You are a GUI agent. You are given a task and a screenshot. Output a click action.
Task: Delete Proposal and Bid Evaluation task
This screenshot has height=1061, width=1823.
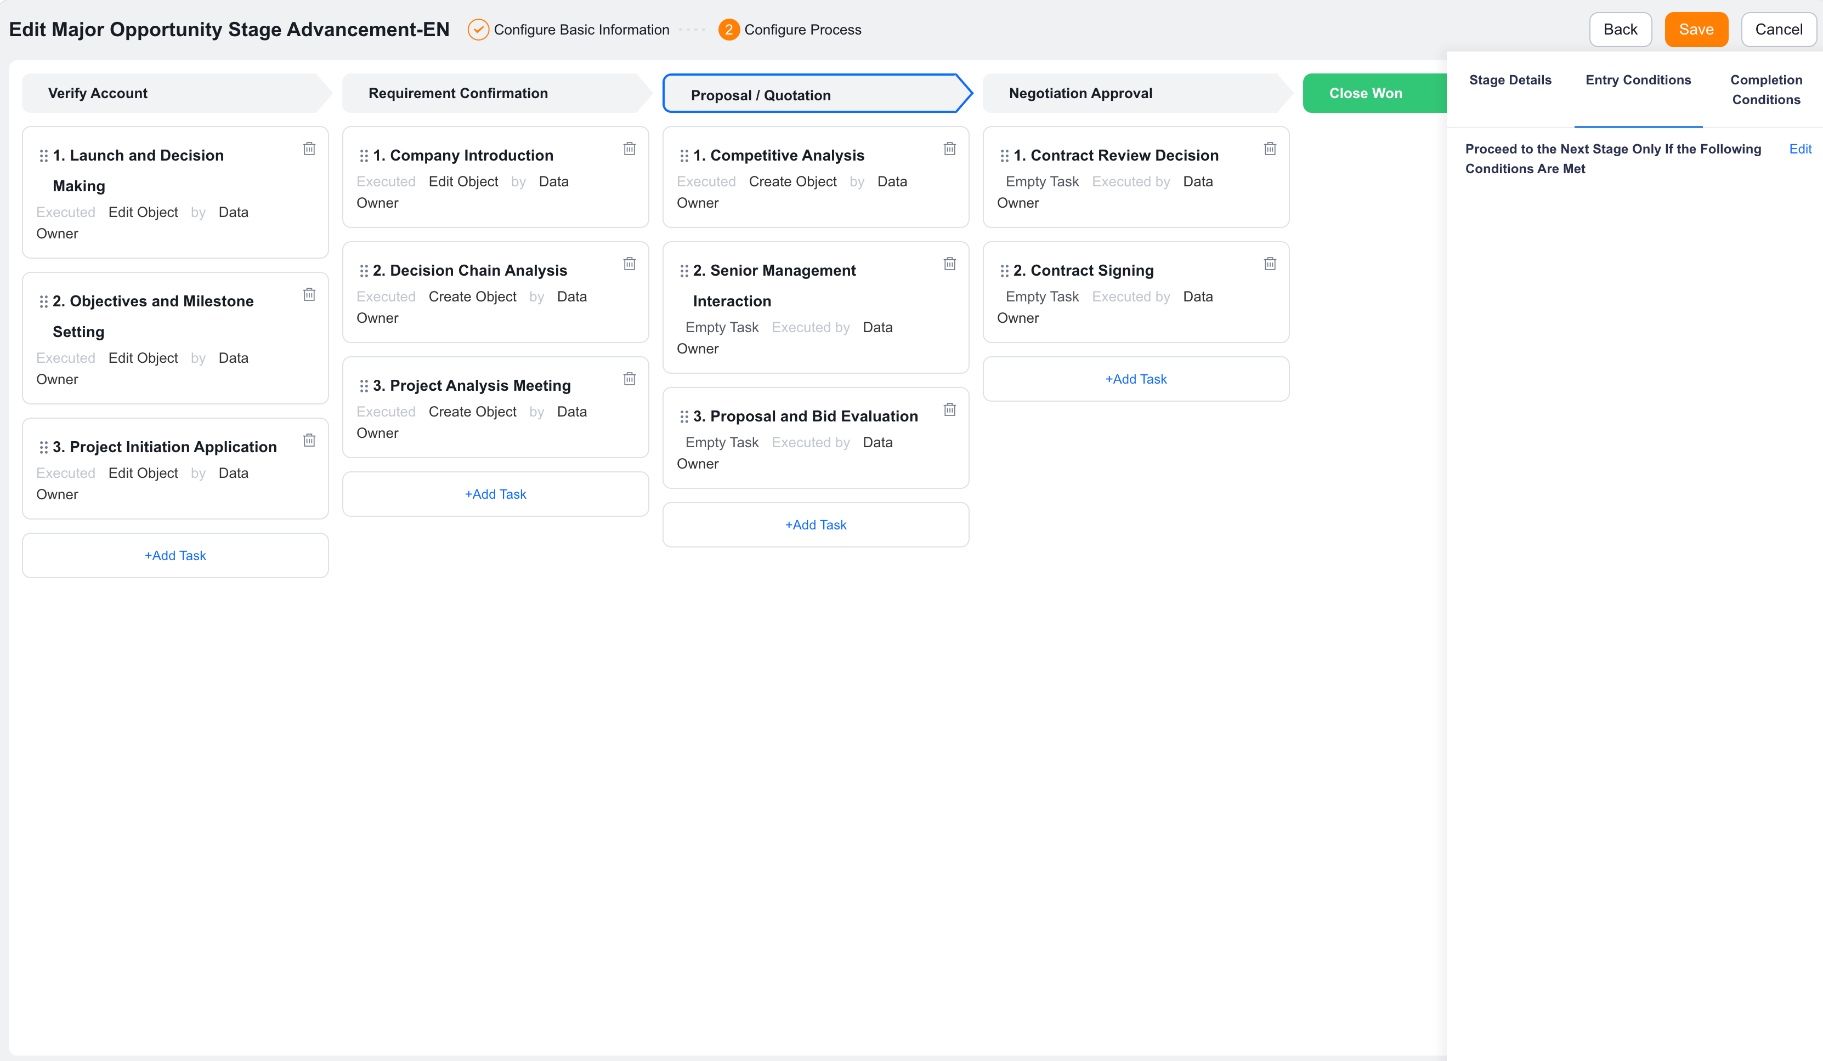pos(950,410)
